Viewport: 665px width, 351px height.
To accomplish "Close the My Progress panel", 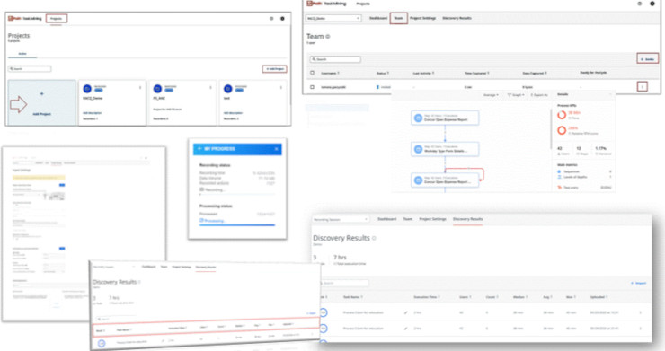I will 277,149.
